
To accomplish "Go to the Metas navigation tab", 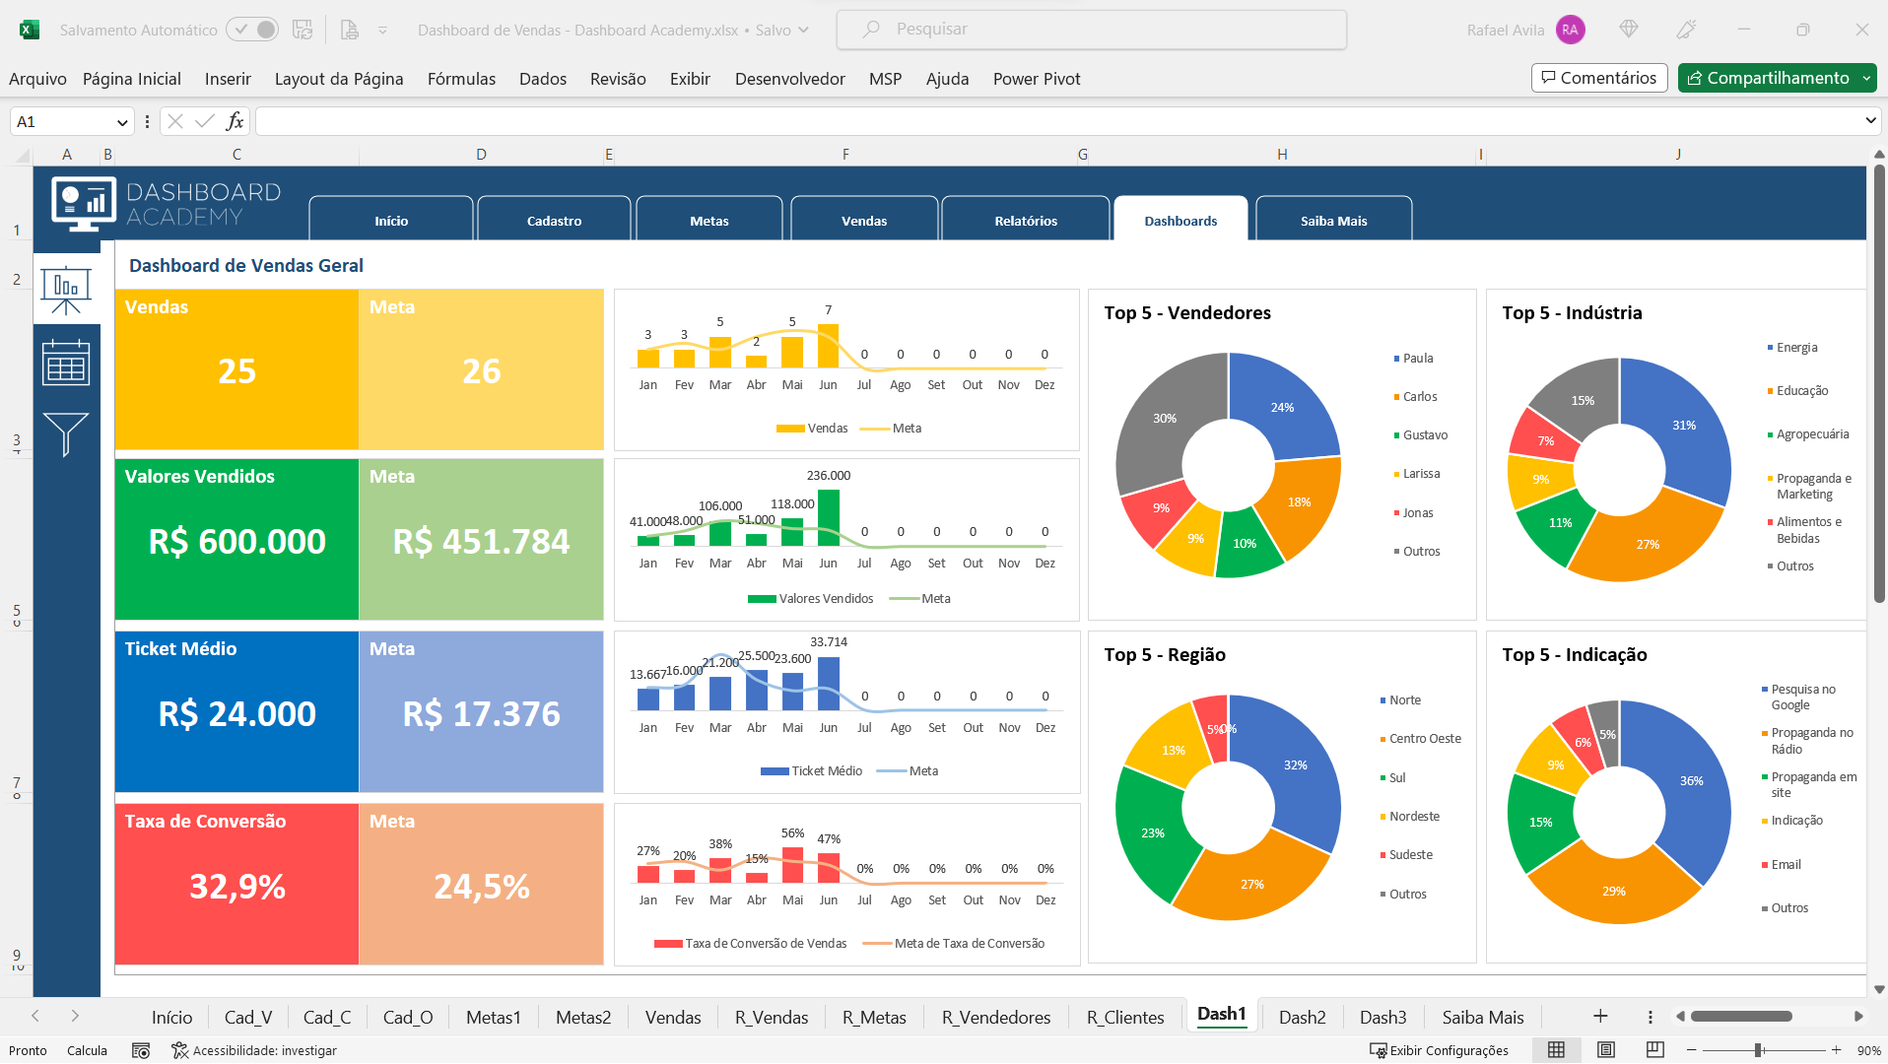I will pos(709,220).
